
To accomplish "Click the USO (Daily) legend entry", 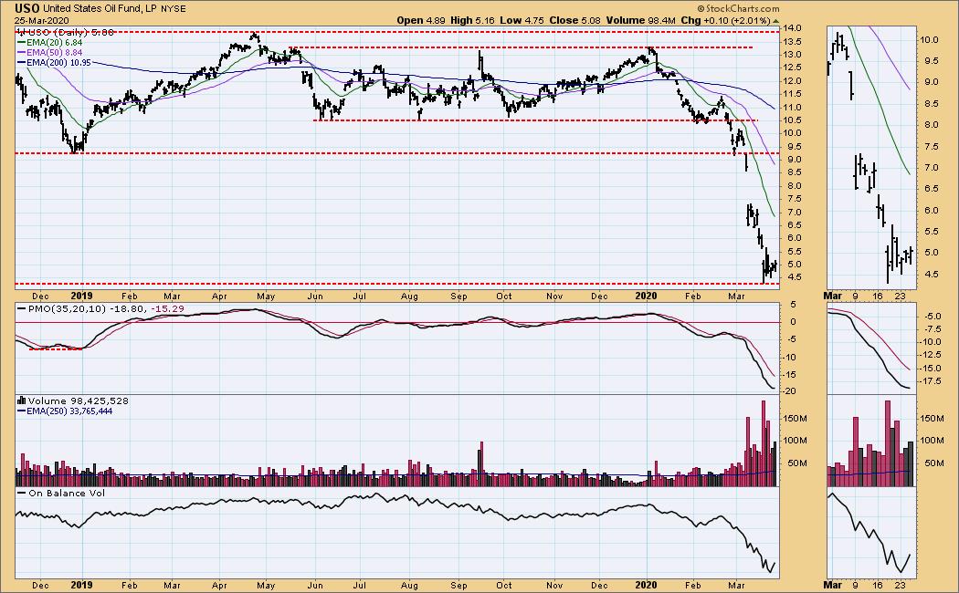I will pyautogui.click(x=69, y=32).
